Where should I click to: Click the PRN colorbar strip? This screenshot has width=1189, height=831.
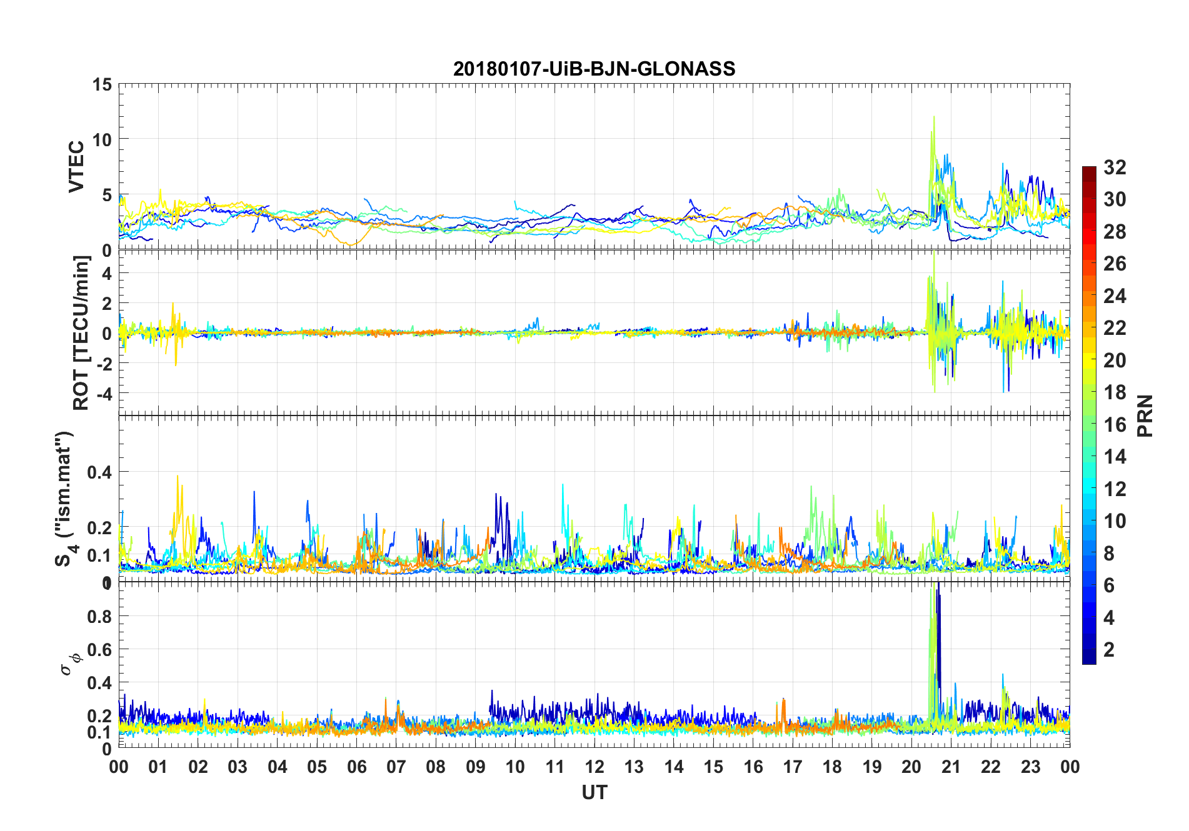coord(1089,415)
